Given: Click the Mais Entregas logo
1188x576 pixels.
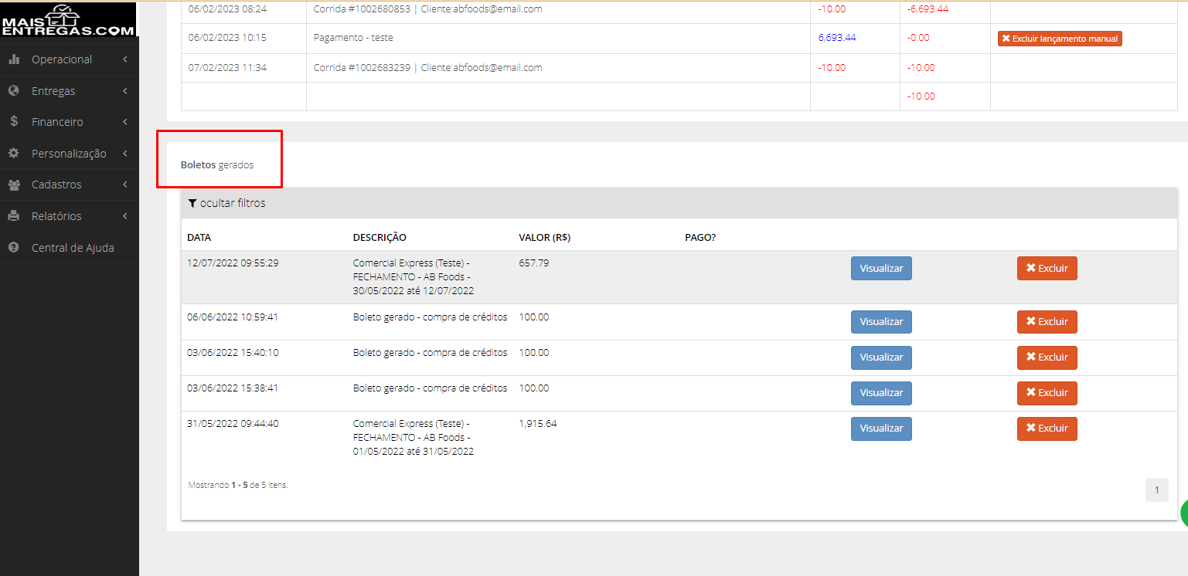Looking at the screenshot, I should [x=68, y=20].
